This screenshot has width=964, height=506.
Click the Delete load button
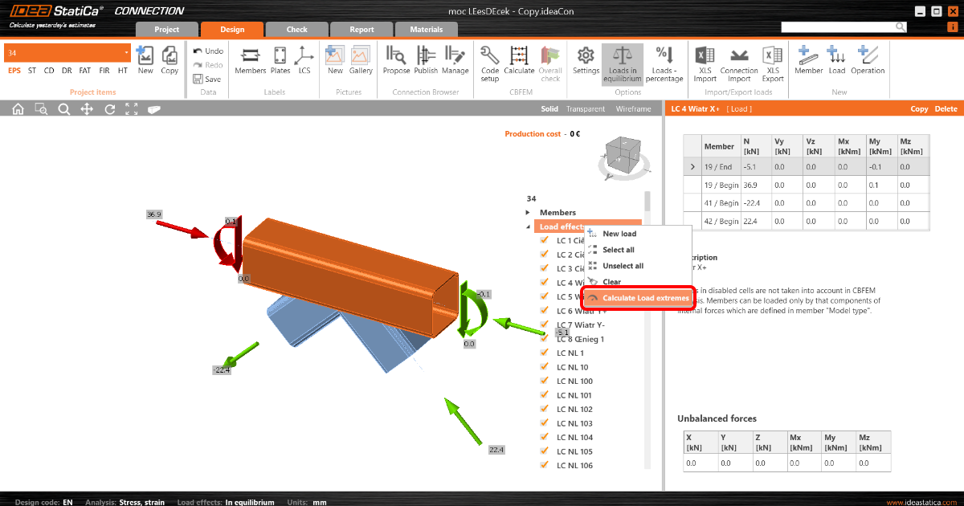click(946, 109)
